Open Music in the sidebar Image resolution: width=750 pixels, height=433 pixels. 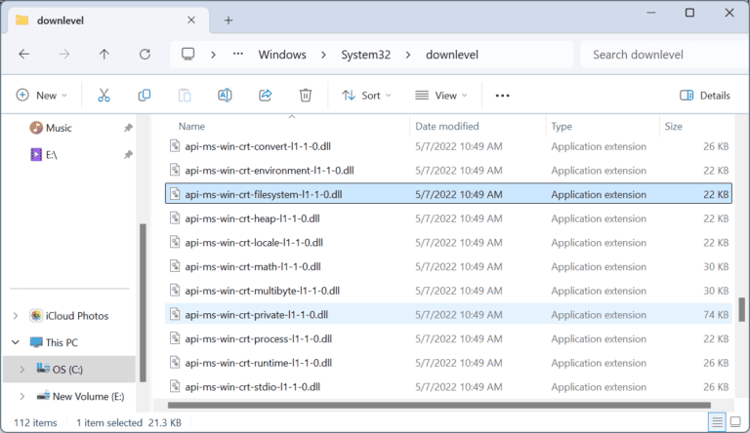click(59, 128)
